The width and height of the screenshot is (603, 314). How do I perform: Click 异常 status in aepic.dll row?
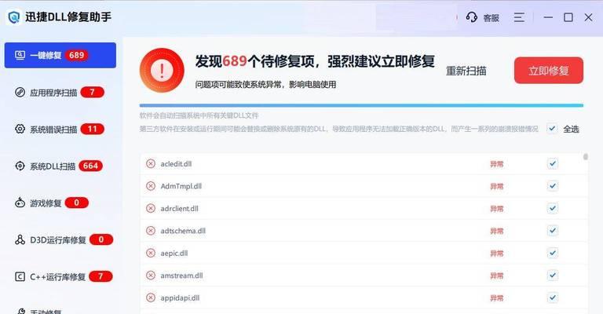coord(496,254)
